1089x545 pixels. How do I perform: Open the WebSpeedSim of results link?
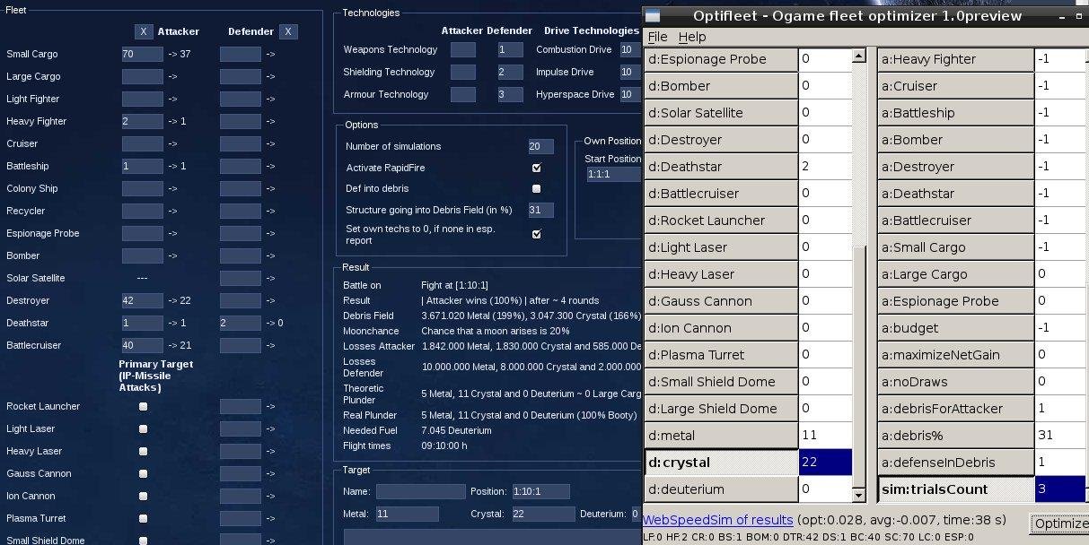pyautogui.click(x=718, y=520)
